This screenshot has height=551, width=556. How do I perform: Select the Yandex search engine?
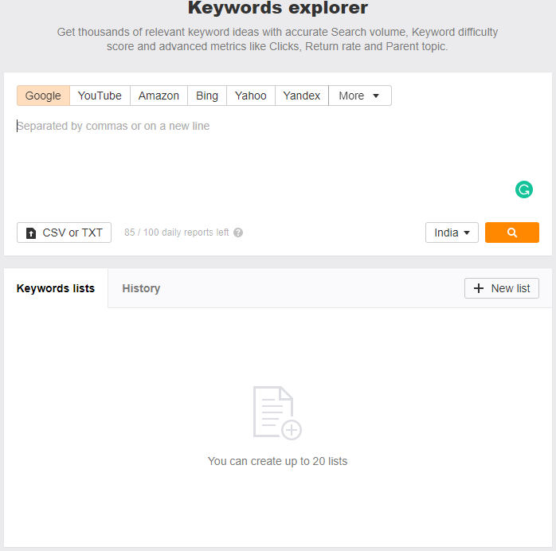[x=301, y=96]
